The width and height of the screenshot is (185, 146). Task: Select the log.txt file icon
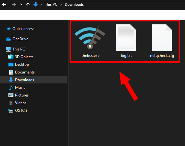(x=126, y=38)
